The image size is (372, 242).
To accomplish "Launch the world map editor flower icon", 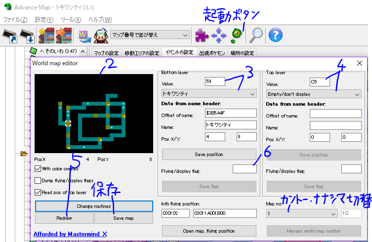I will [236, 36].
